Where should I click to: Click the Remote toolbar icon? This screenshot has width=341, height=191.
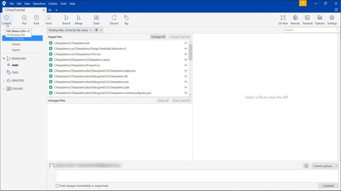click(x=295, y=20)
